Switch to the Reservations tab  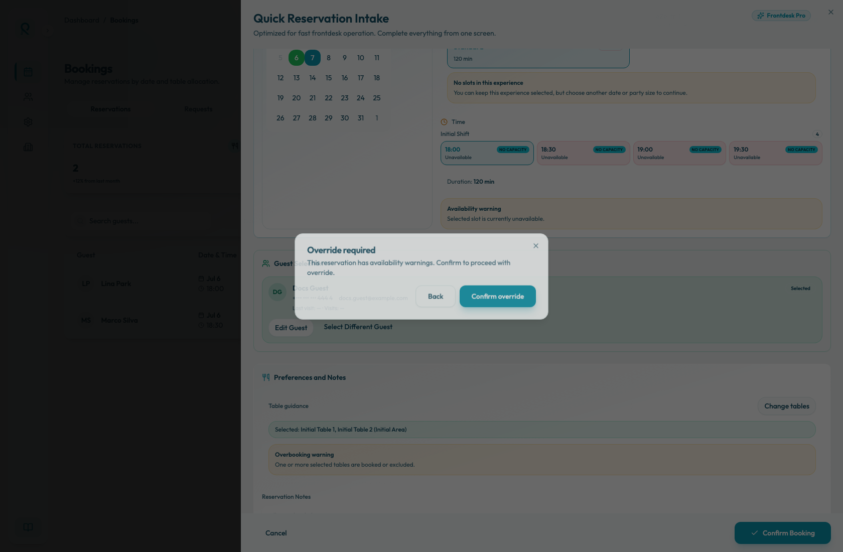point(110,109)
